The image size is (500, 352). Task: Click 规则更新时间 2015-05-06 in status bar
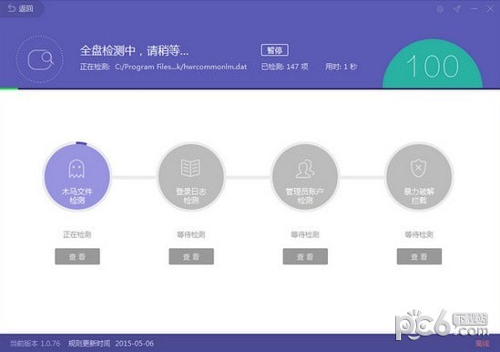coord(111,344)
